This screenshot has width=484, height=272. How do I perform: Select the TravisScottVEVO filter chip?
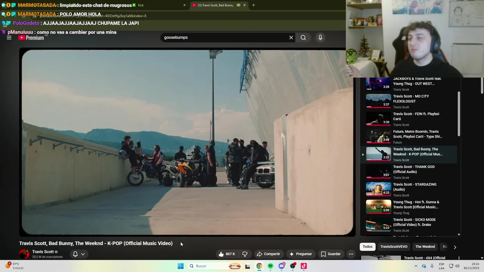click(x=394, y=247)
